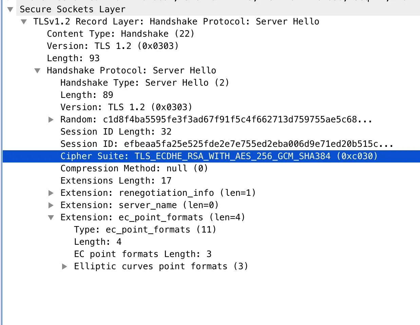The image size is (420, 325).
Task: Select the Content Type: Handshake row
Action: [120, 34]
